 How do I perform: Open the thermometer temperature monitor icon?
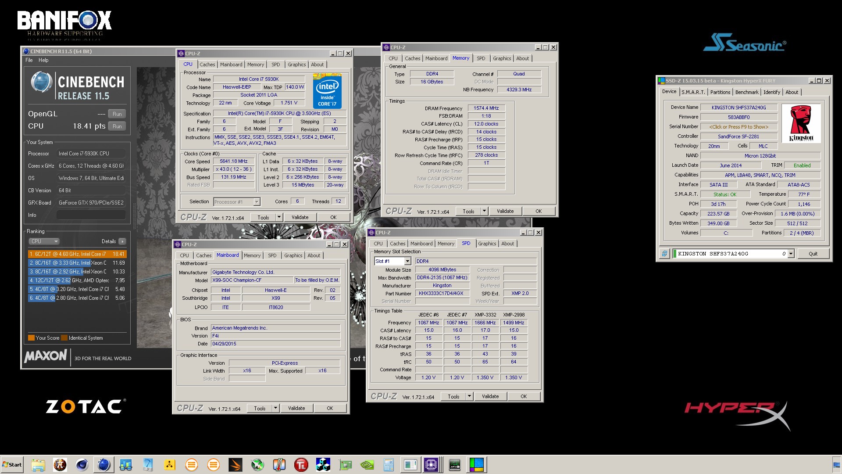click(x=279, y=465)
